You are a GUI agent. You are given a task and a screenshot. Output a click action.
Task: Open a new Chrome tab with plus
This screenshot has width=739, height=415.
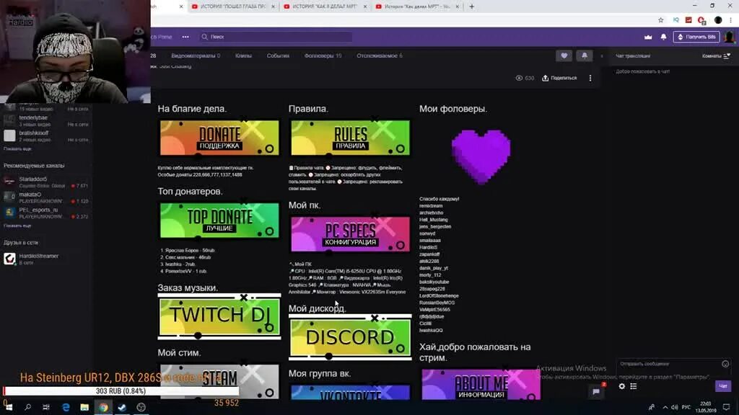[x=472, y=6]
